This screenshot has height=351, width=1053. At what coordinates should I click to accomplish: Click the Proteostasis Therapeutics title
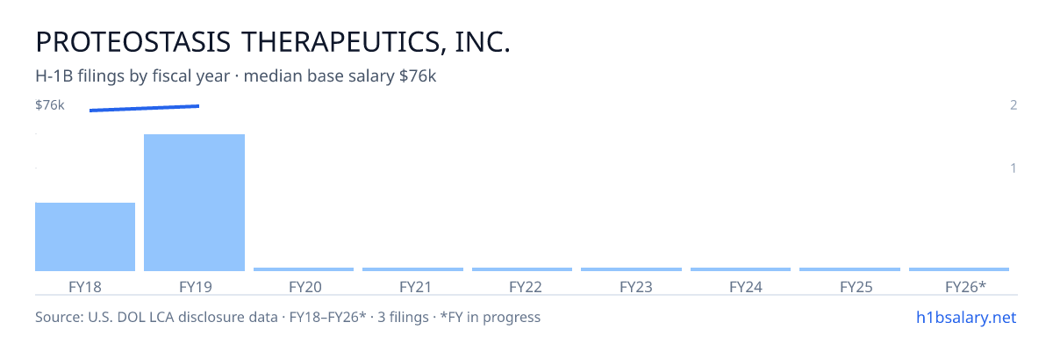(273, 42)
